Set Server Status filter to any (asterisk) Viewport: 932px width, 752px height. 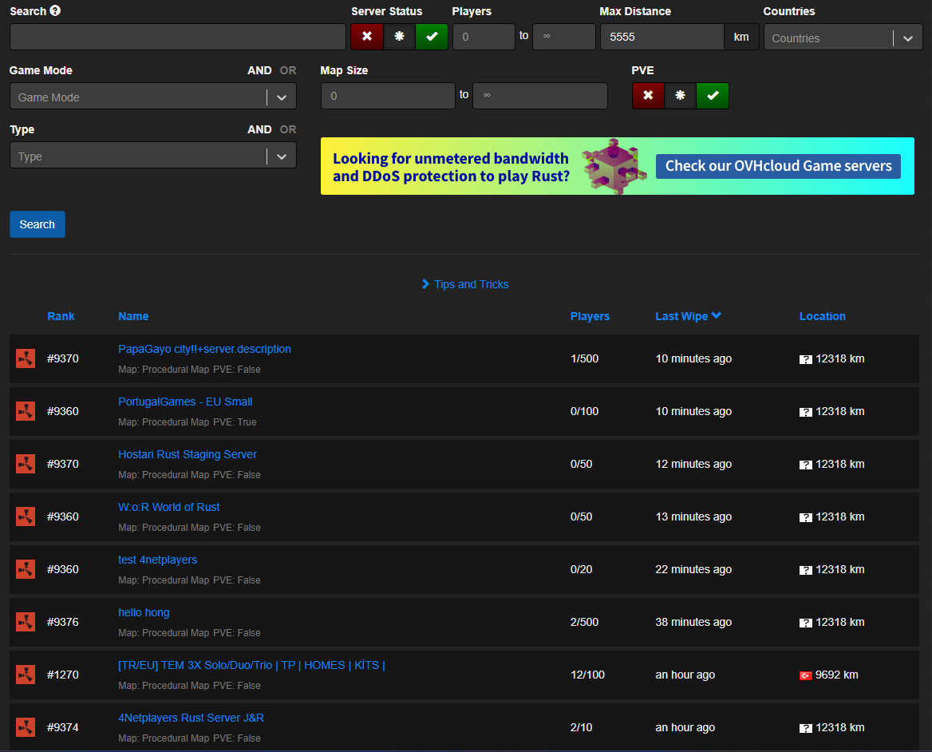tap(399, 37)
